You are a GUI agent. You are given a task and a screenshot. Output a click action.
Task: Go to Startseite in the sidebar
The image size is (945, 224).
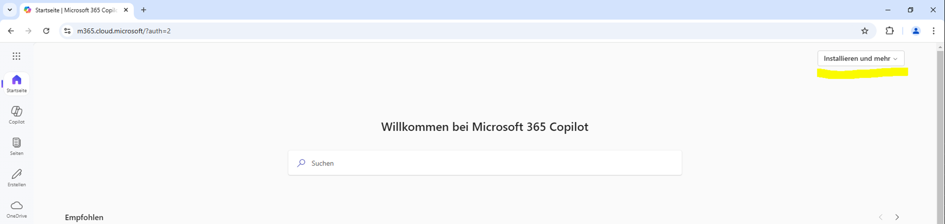coord(16,84)
